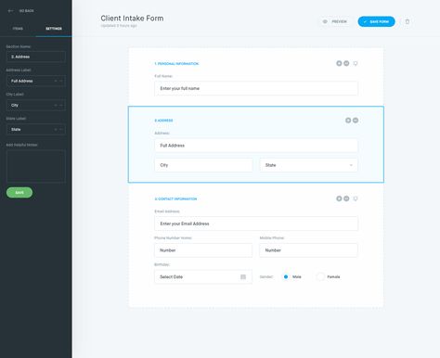Switch to the Items tab
This screenshot has width=440, height=358.
(18, 29)
